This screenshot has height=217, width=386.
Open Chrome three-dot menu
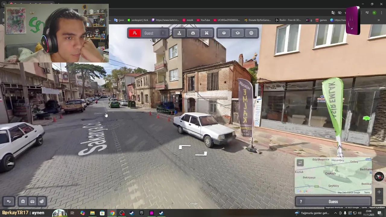pos(381,13)
